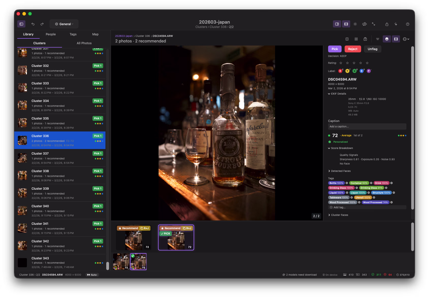
Task: Apply the green color label
Action: [x=355, y=71]
